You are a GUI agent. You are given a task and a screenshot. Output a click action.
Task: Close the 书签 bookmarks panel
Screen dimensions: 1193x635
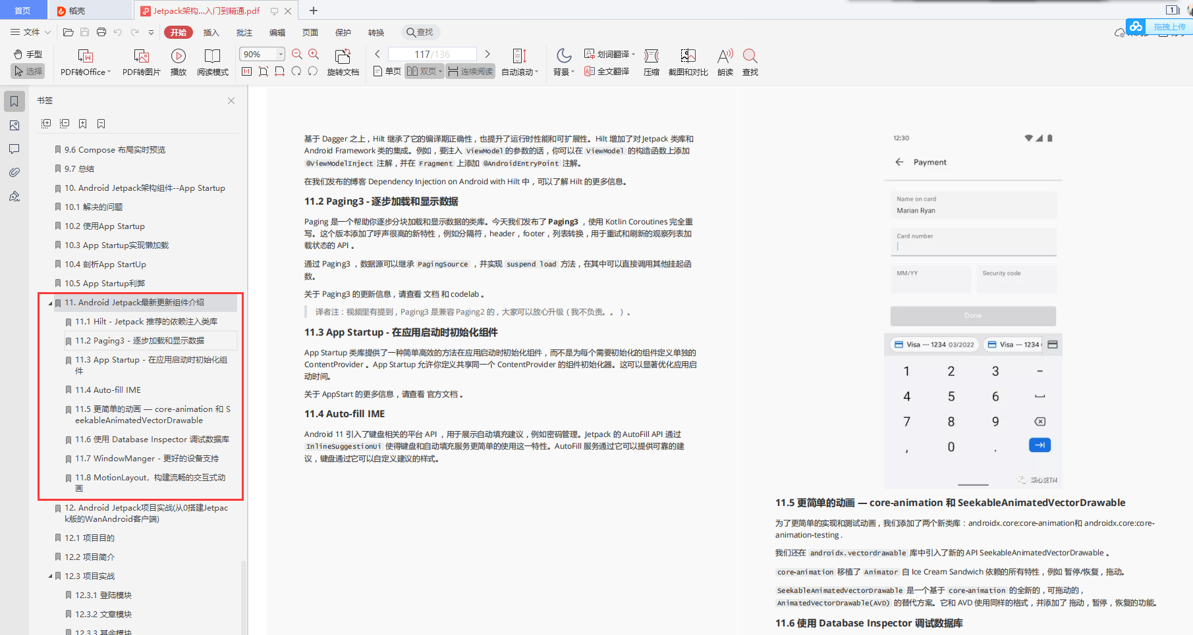(x=231, y=101)
